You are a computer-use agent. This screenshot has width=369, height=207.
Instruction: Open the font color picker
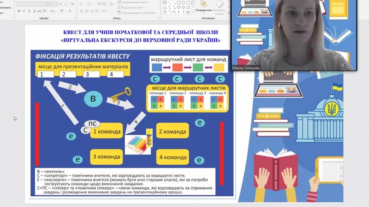pos(70,11)
